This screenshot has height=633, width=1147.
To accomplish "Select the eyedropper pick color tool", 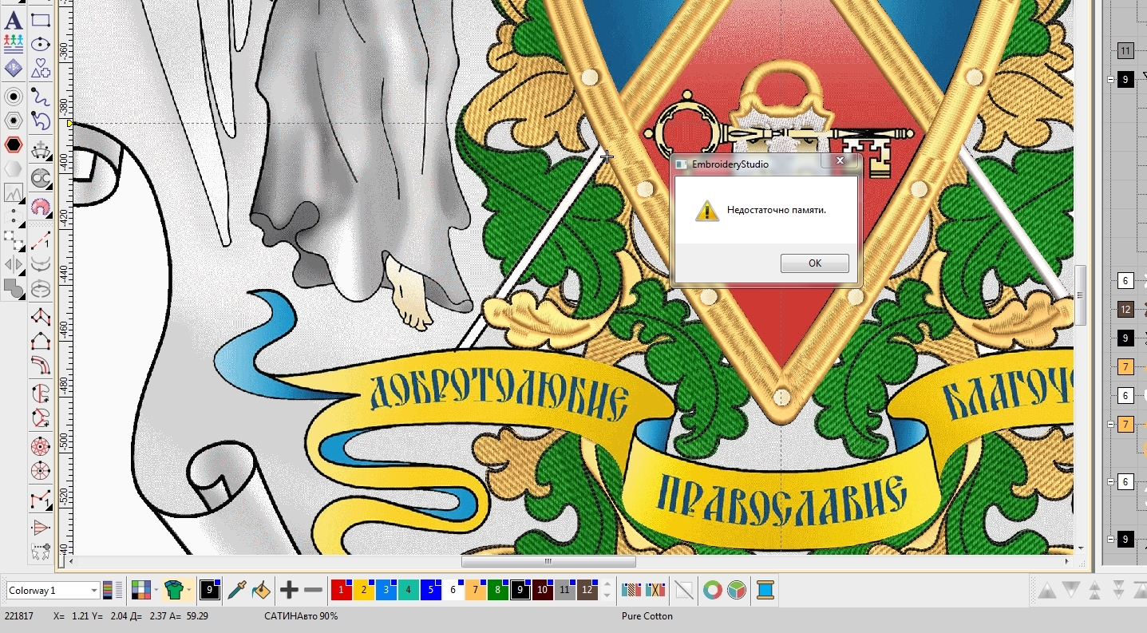I will (237, 591).
